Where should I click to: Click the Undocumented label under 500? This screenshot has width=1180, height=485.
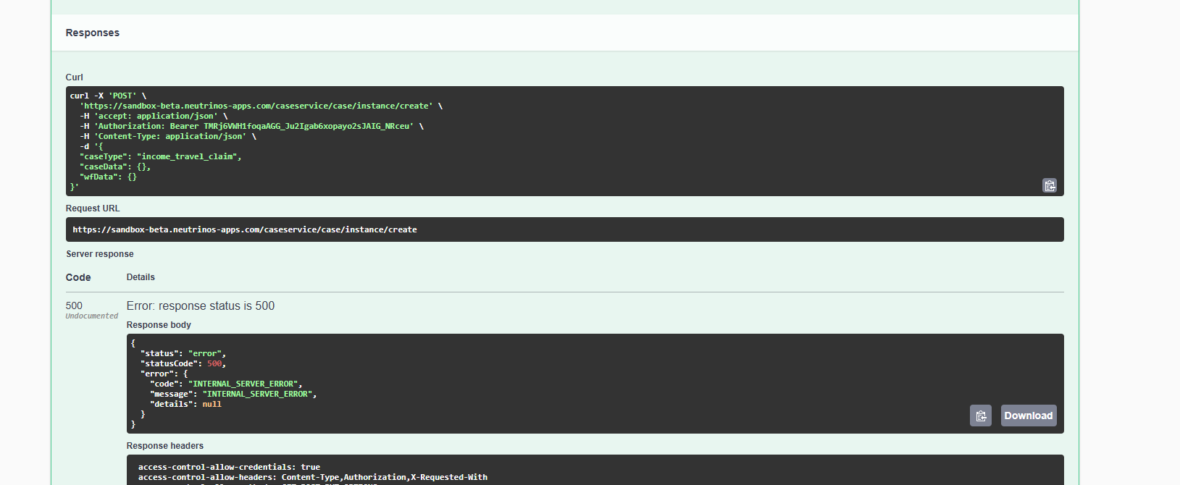point(91,316)
